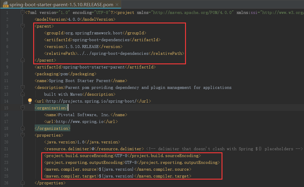
Task: Collapse the parent block using its opening fold marker
Action: (23, 26)
